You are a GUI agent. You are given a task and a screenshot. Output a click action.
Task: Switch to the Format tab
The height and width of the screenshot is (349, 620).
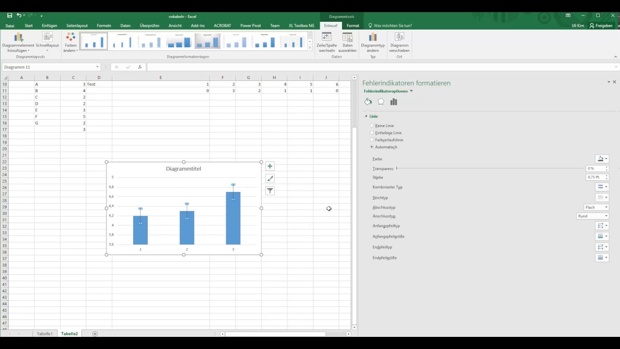point(353,26)
